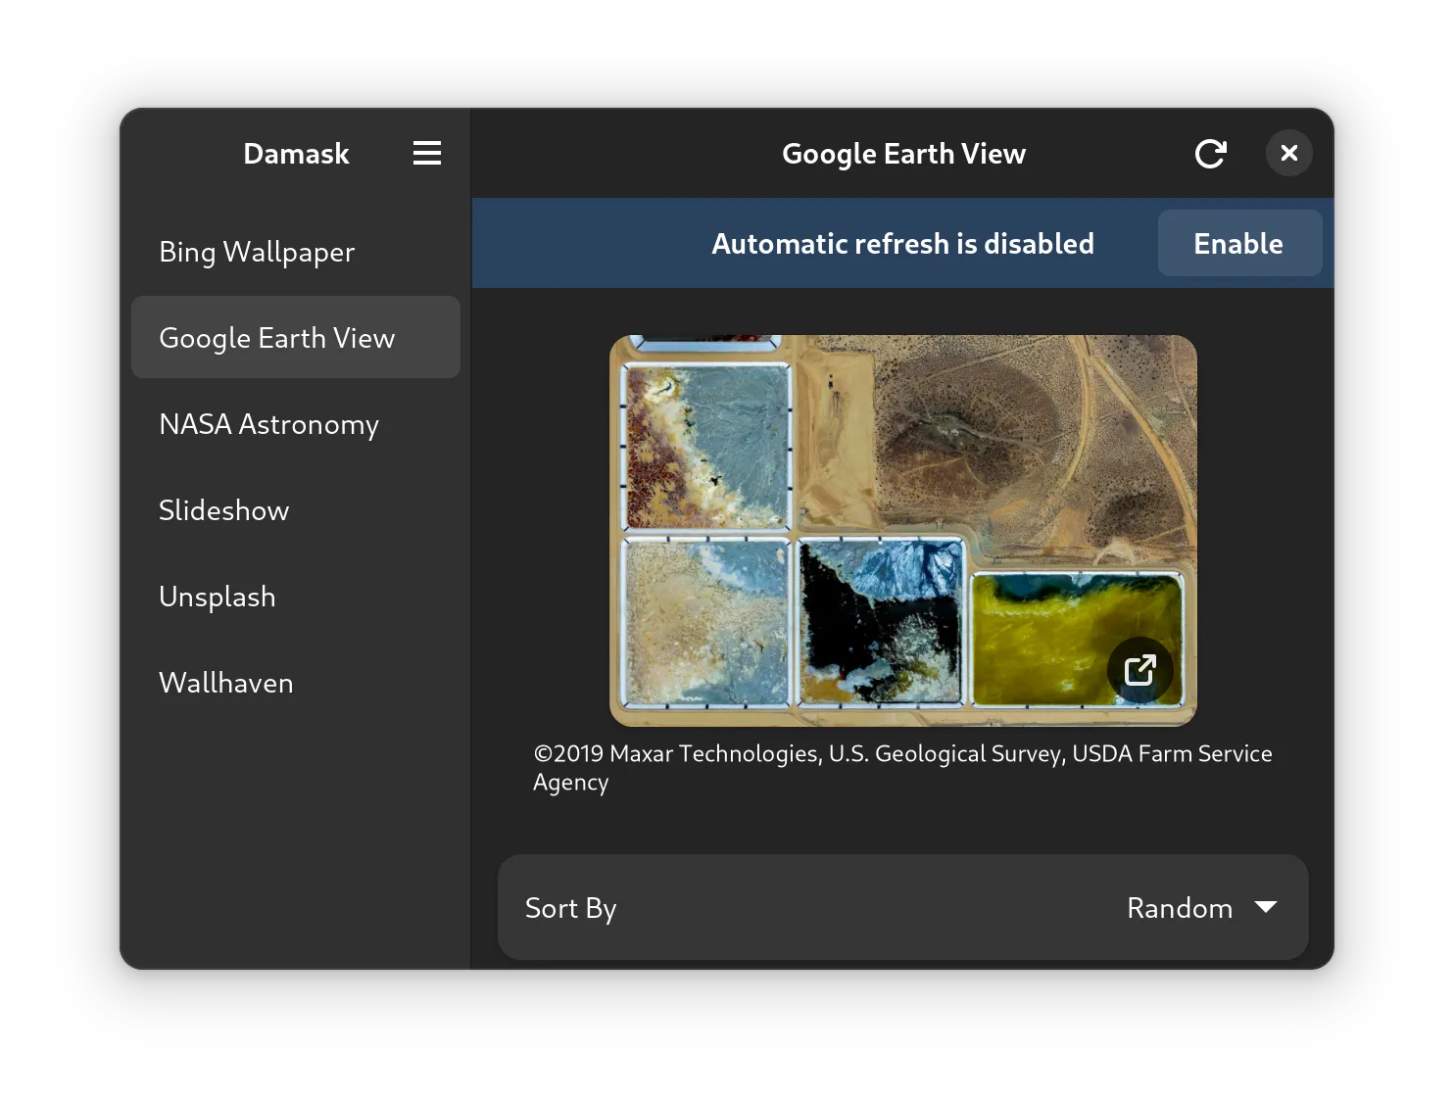This screenshot has height=1101, width=1454.
Task: Open wallpaper in external viewer icon
Action: (x=1139, y=670)
